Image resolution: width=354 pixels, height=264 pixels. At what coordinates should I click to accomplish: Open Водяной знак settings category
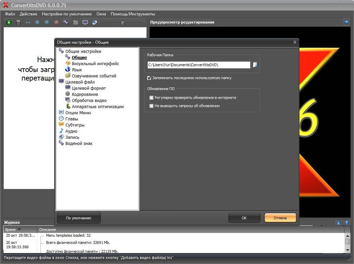coord(79,143)
